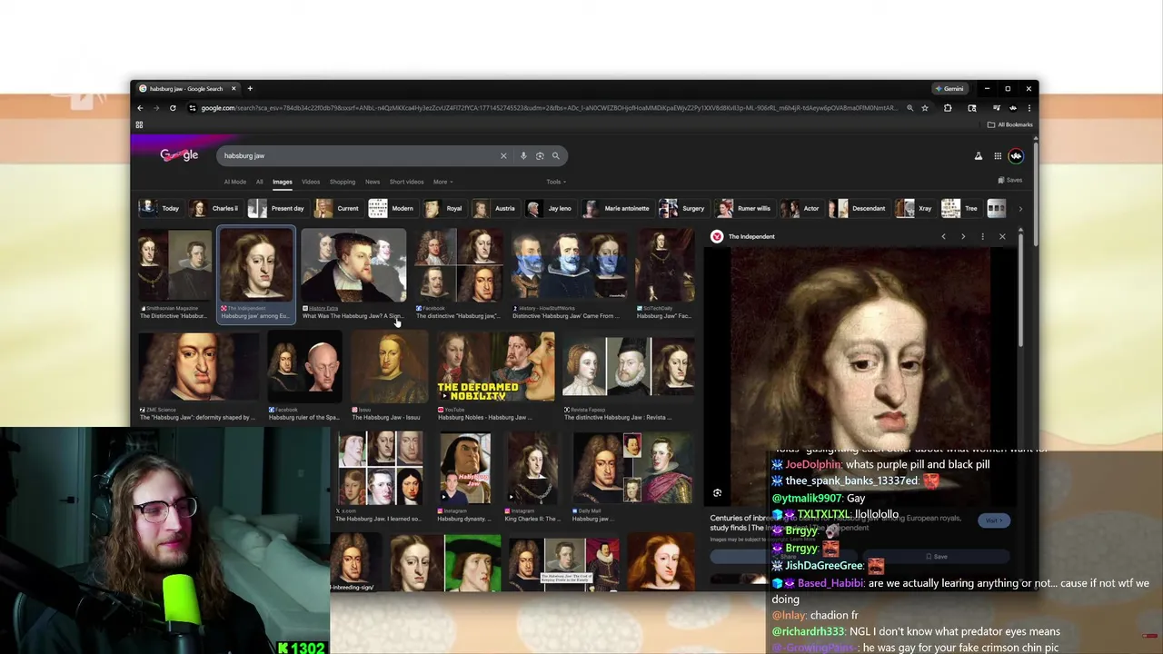Open the Smithsonian Magazine image result
The width and height of the screenshot is (1163, 654).
coord(174,273)
